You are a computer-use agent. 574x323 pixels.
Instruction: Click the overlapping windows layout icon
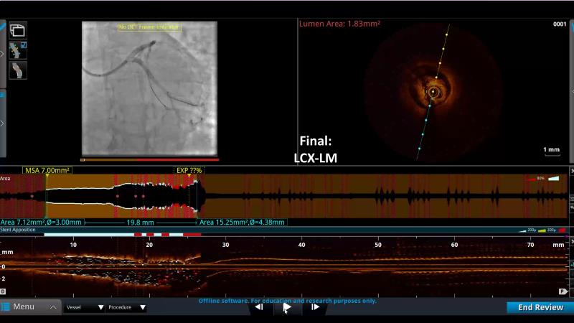[17, 30]
